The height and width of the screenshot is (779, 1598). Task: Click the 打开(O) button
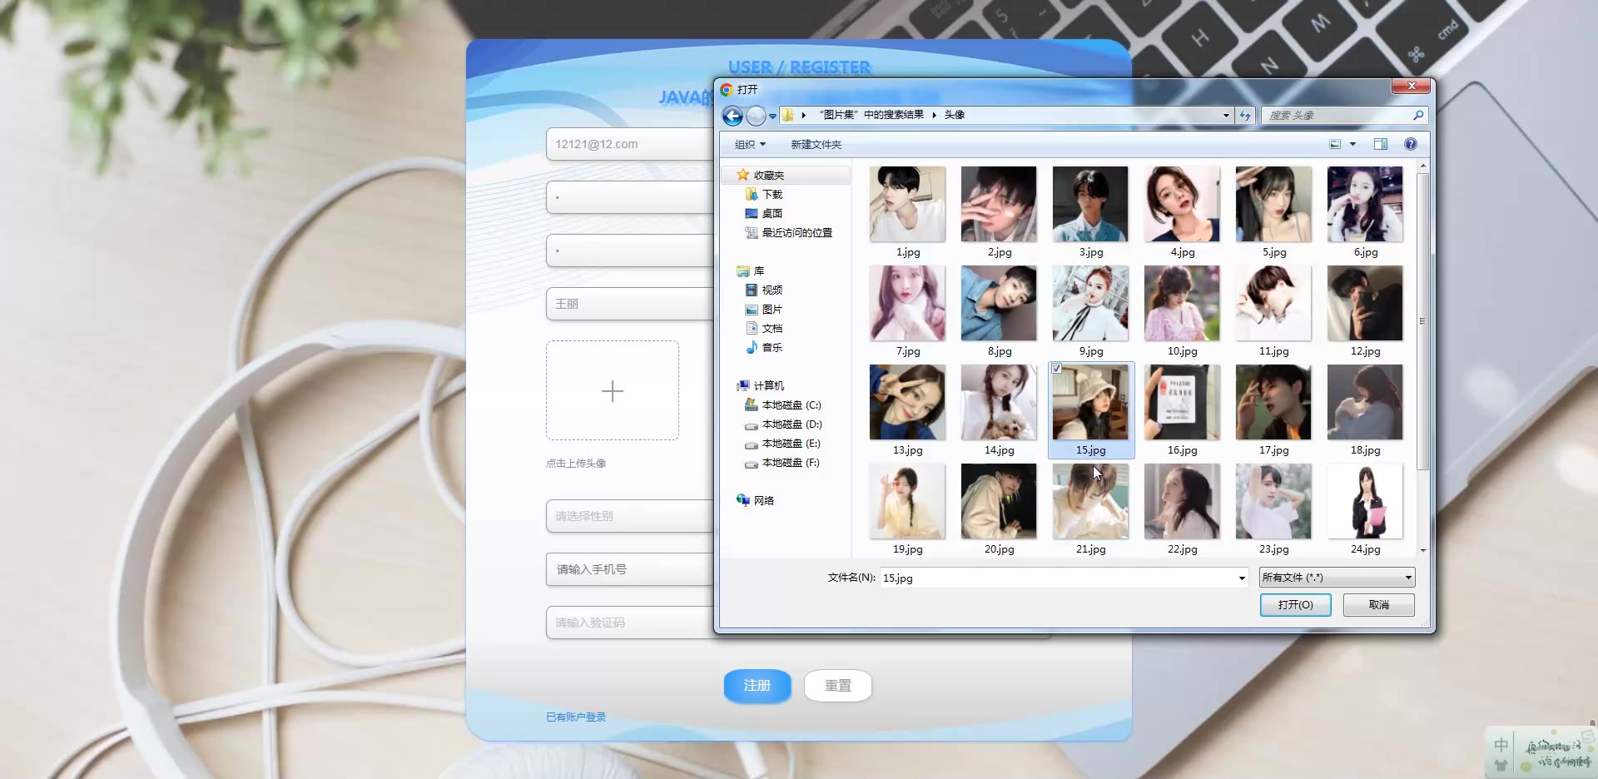click(x=1295, y=605)
